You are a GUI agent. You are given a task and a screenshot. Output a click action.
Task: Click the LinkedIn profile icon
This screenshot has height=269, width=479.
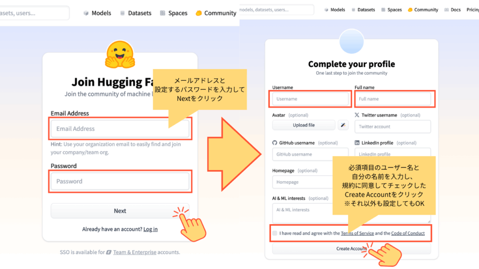click(357, 143)
